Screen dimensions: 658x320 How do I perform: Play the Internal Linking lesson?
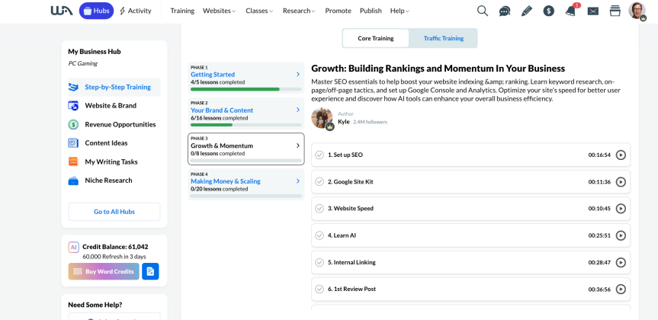pos(620,262)
